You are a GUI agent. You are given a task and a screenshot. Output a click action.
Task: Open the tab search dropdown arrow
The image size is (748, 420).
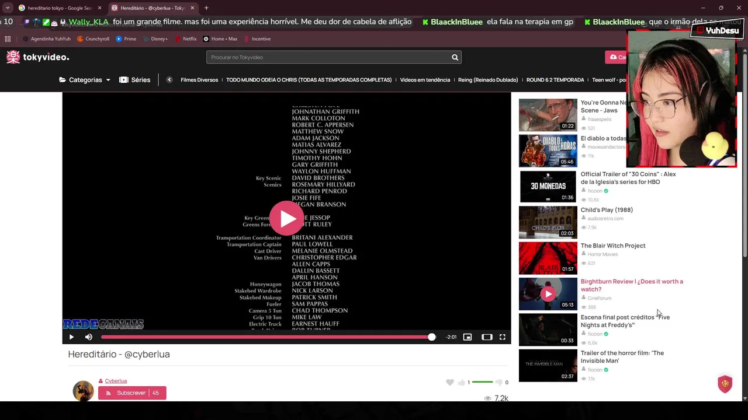(7, 8)
